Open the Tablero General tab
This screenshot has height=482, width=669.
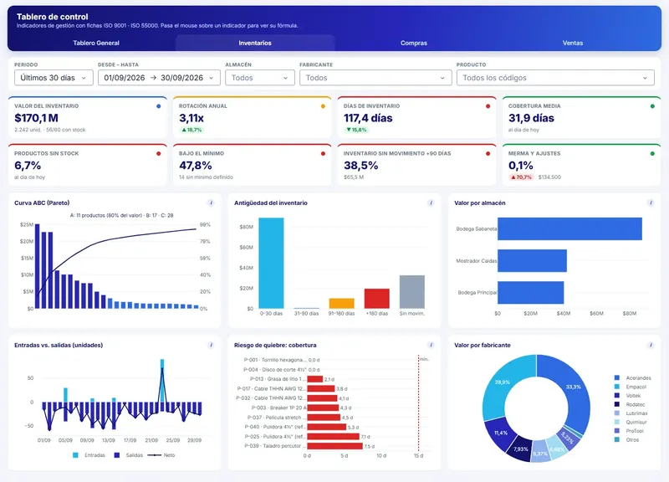[96, 43]
